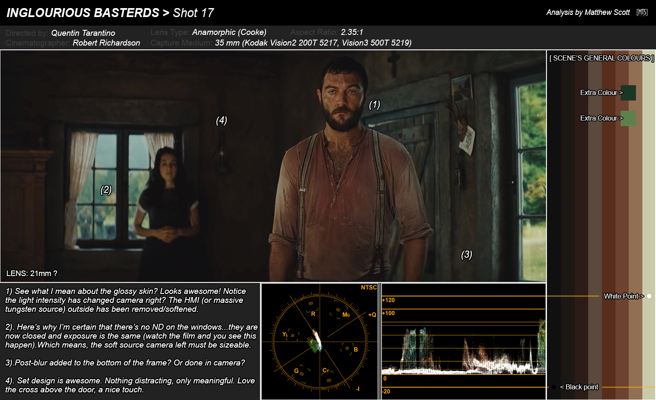Screen dimensions: 656x400
Task: Click 'LENS: 21mm ?' caption on still
Action: coord(32,273)
